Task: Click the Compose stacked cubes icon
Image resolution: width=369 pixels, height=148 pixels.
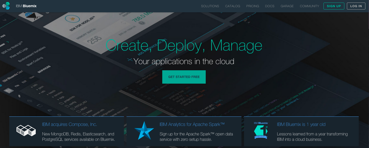Action: point(26,130)
